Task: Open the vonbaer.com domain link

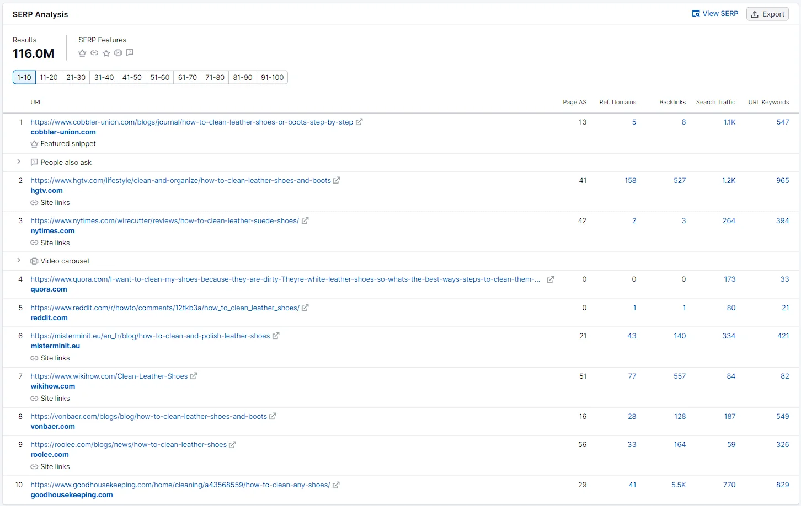Action: coord(52,427)
